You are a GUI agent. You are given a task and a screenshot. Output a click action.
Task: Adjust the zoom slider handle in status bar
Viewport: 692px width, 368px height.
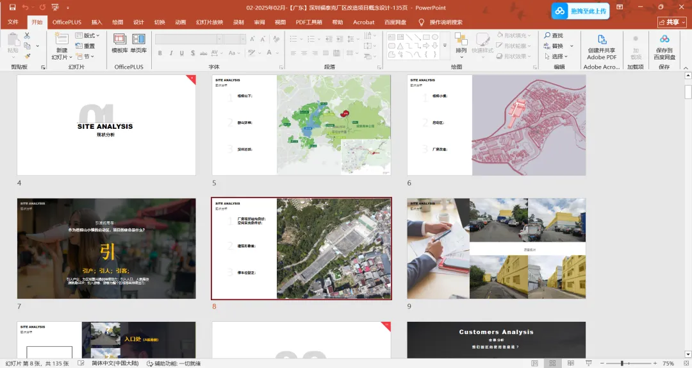622,363
